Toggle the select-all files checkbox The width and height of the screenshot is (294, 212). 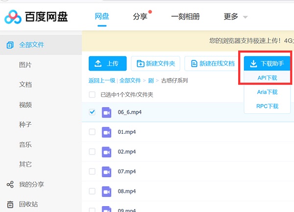pyautogui.click(x=92, y=94)
